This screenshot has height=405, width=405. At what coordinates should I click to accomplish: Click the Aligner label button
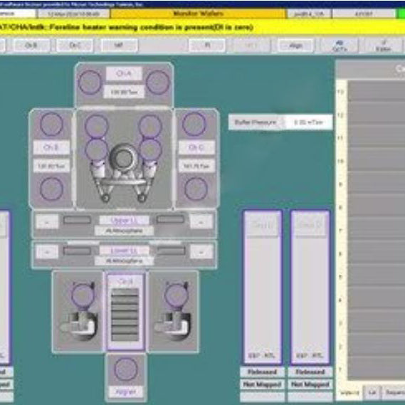pyautogui.click(x=125, y=391)
